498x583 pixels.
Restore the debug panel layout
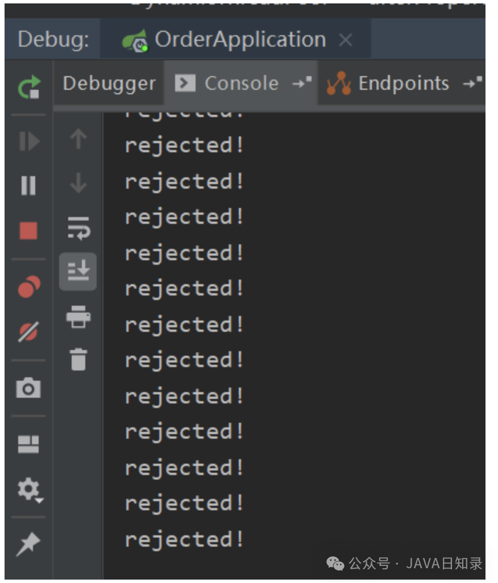(x=28, y=444)
